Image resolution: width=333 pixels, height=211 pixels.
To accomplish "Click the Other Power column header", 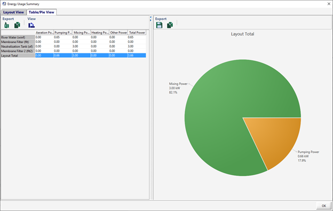I will [x=118, y=33].
